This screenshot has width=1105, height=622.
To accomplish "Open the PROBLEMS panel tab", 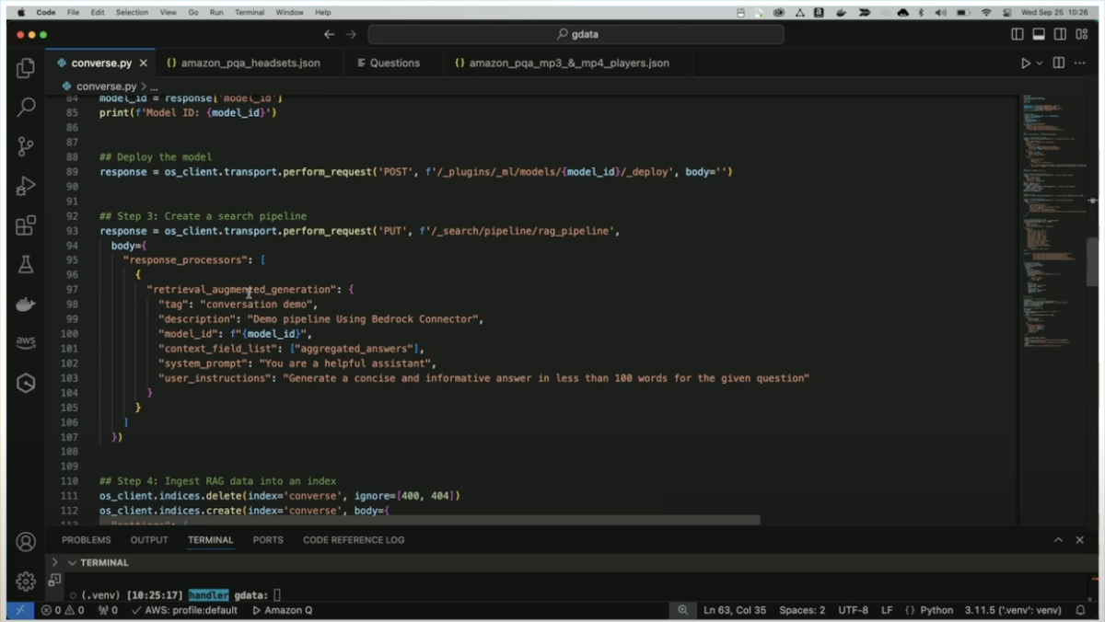I will (x=87, y=540).
